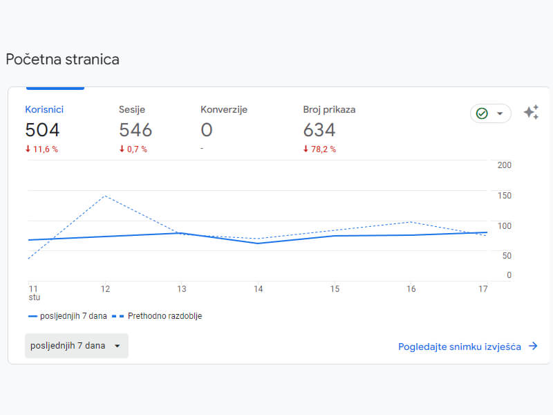Click the green checkmark data quality icon
The width and height of the screenshot is (553, 415).
pyautogui.click(x=482, y=113)
